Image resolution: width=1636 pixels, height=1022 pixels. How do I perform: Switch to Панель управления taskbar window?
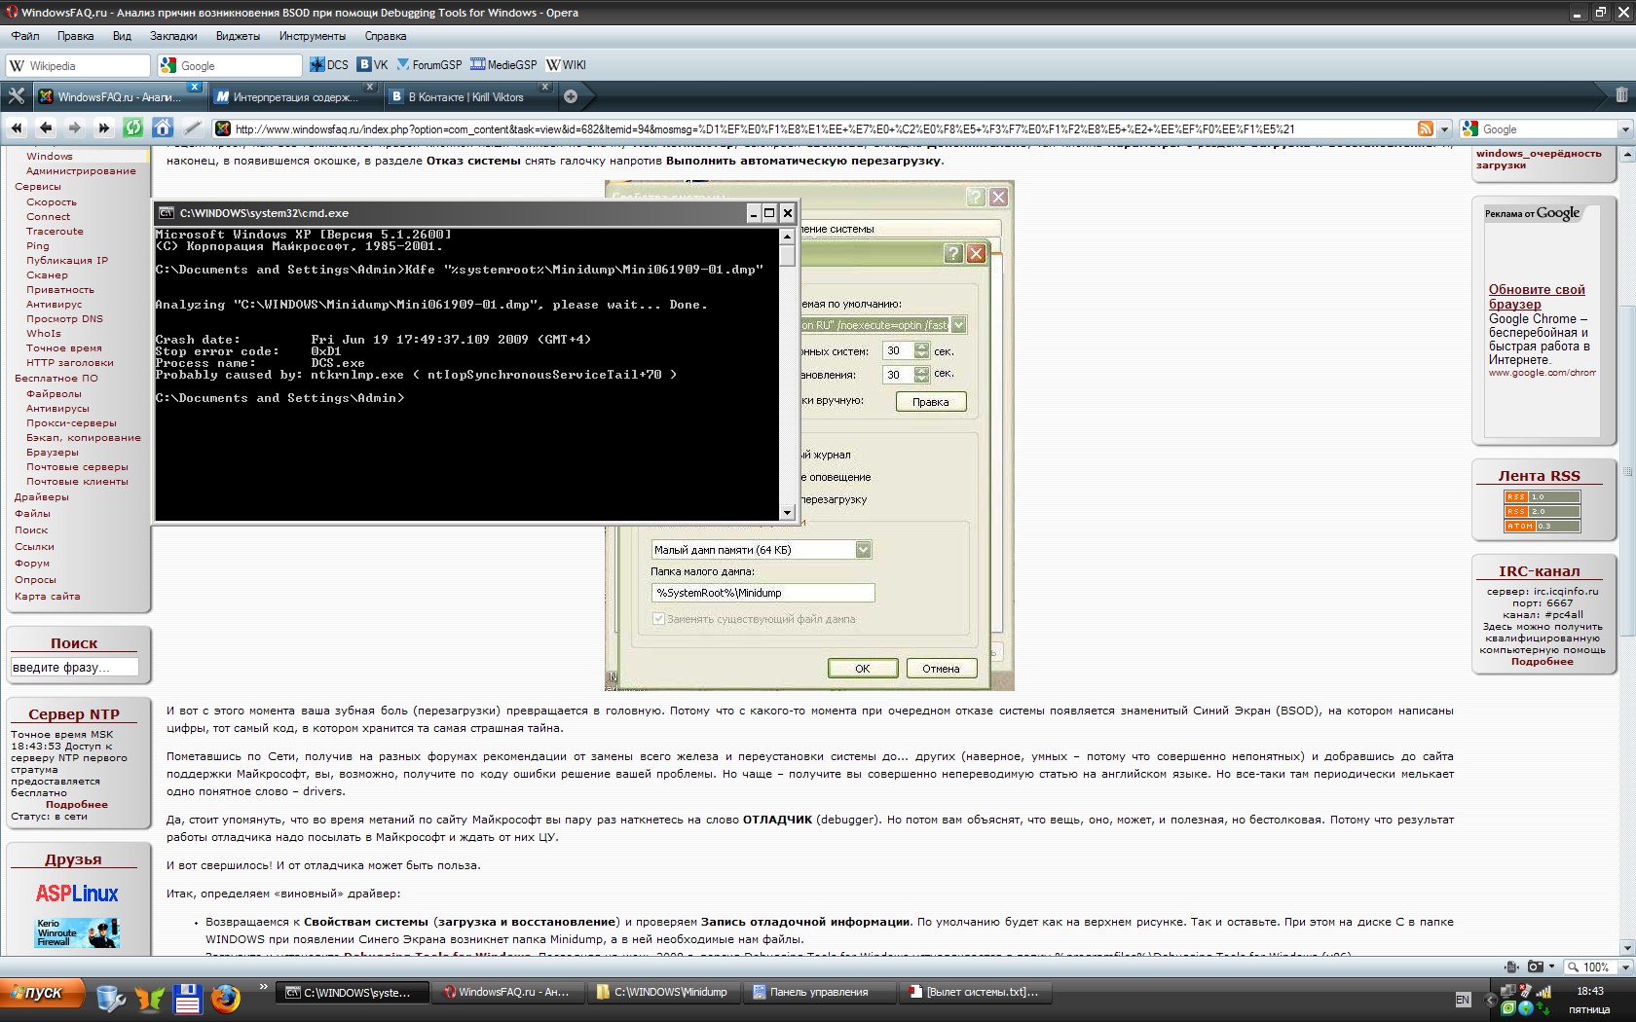pos(819,992)
